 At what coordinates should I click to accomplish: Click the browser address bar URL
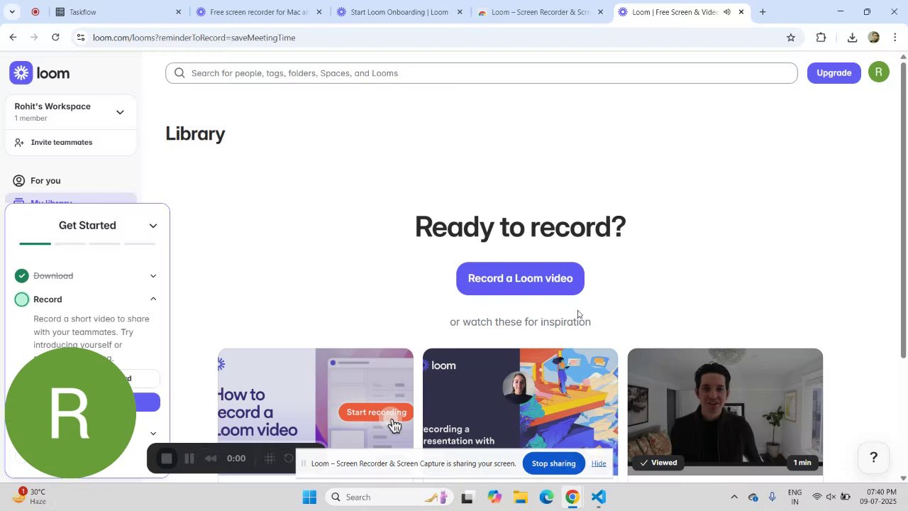(x=194, y=38)
